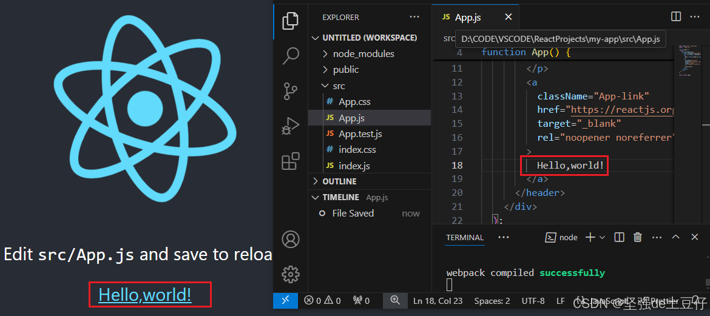Viewport: 710px width, 316px height.
Task: Click the Hello,world! text on line 18
Action: tap(570, 165)
